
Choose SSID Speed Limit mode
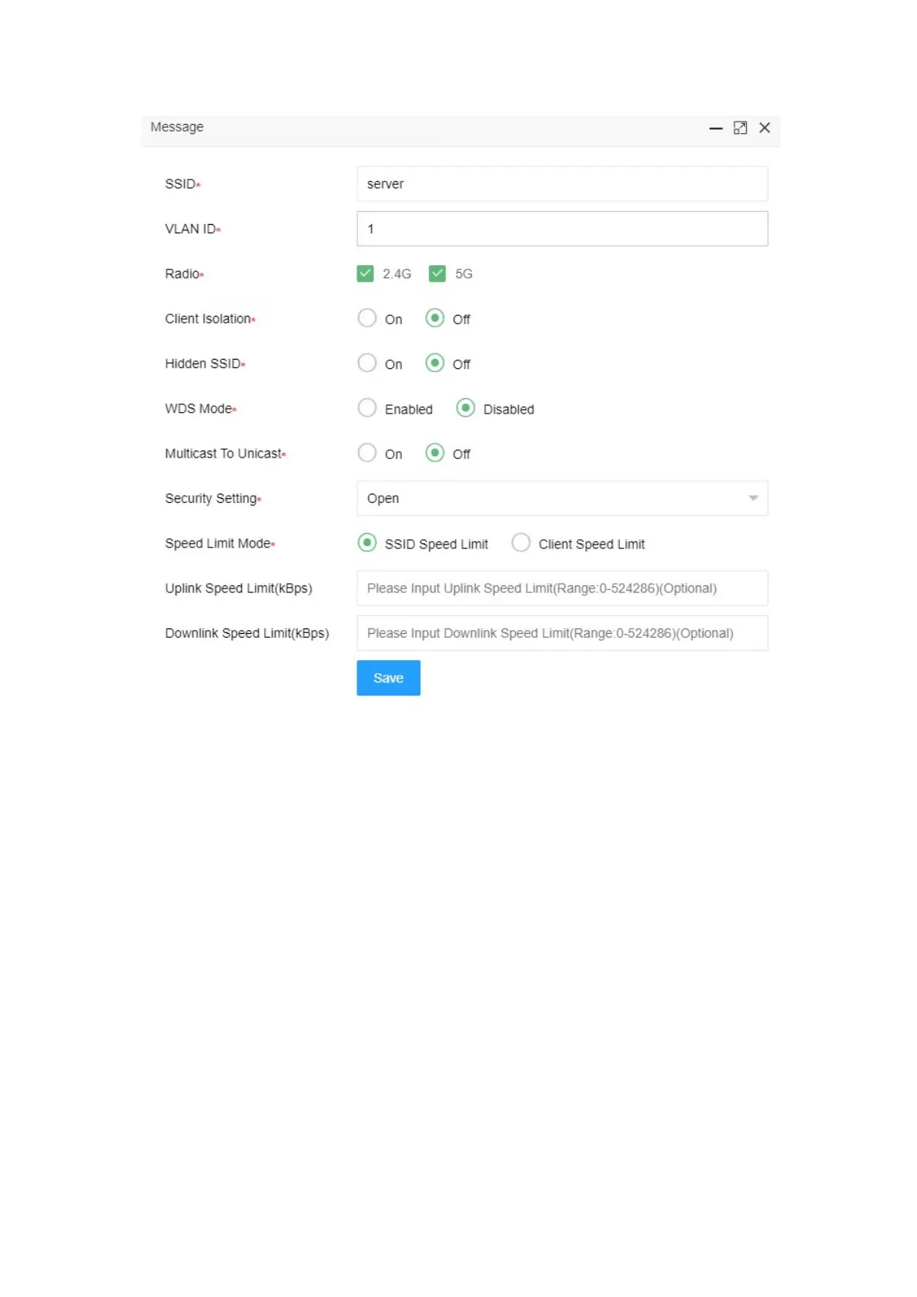pyautogui.click(x=367, y=543)
